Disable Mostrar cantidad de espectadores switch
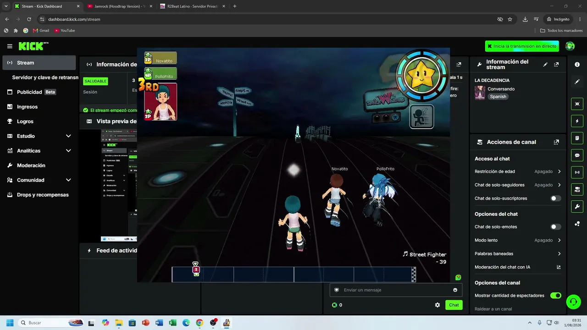This screenshot has width=587, height=330. pyautogui.click(x=555, y=296)
